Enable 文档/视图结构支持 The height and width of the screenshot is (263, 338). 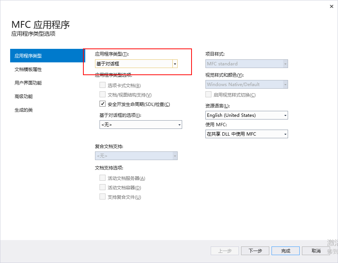[x=102, y=94]
